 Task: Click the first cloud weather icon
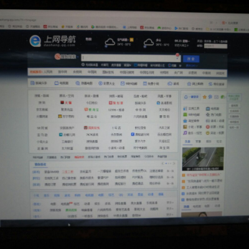[x=110, y=42]
